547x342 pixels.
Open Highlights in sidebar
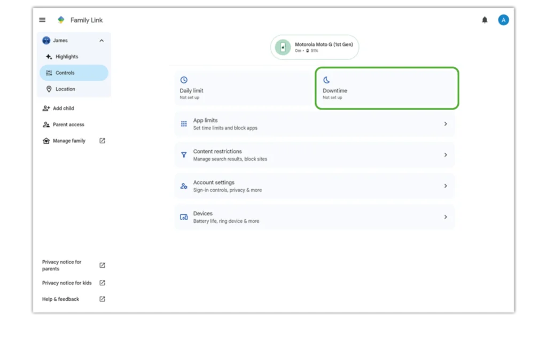74,57
